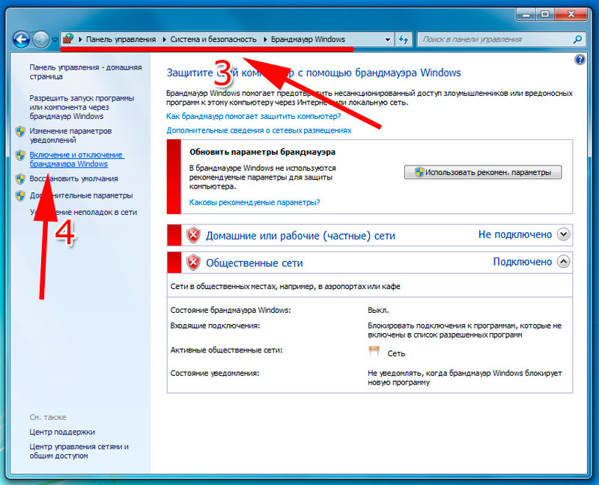
Task: Open 'Каковы рекомендуемые параметры?' link
Action: coord(255,202)
